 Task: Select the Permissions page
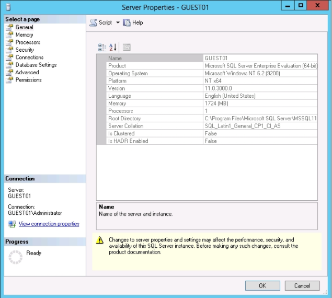pos(29,80)
